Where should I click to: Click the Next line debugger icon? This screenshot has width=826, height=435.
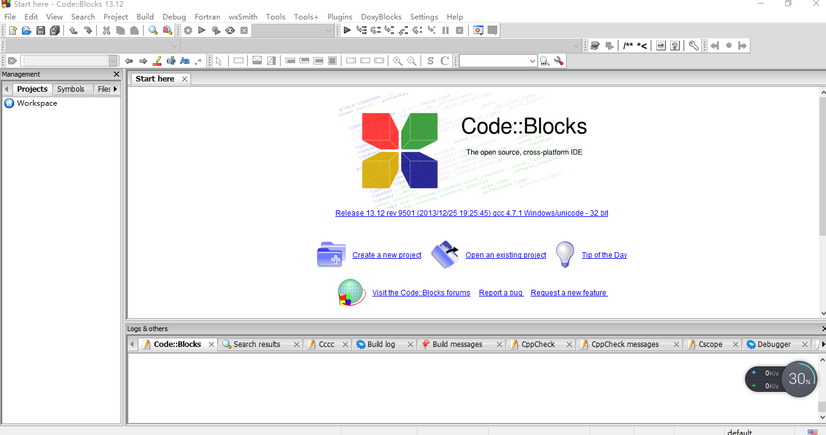pyautogui.click(x=376, y=30)
